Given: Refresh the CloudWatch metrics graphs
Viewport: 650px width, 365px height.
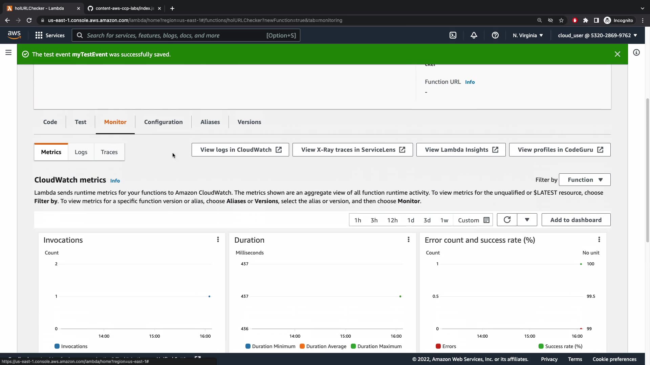Looking at the screenshot, I should point(507,220).
